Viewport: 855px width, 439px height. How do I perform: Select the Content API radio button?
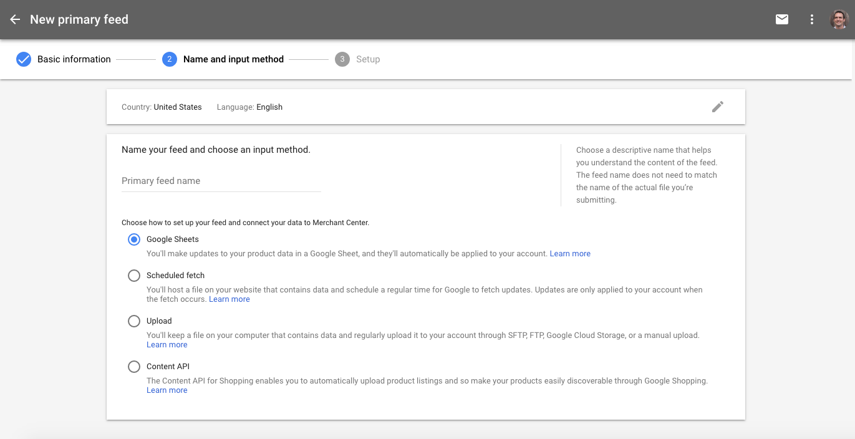pos(134,367)
